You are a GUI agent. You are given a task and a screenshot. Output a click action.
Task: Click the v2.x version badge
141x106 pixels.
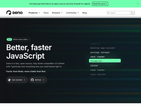(x=9, y=39)
